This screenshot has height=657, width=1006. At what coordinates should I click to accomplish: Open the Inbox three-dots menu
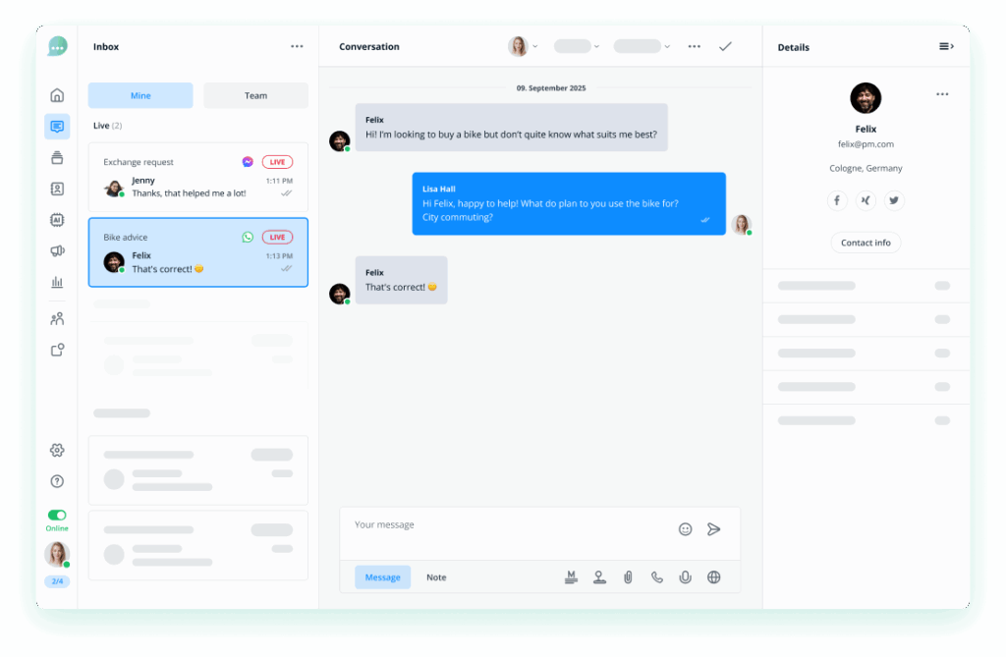point(297,46)
